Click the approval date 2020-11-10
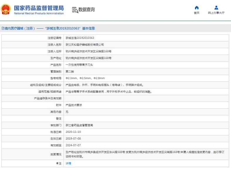Screen dimensions: 231x169 (73, 132)
